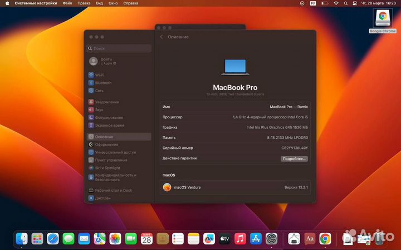Open Launchpad from the Dock
This screenshot has width=401, height=250.
(37, 239)
